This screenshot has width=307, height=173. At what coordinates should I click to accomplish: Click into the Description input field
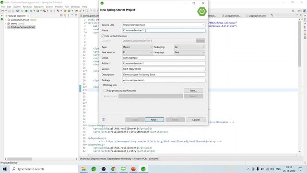tap(164, 74)
